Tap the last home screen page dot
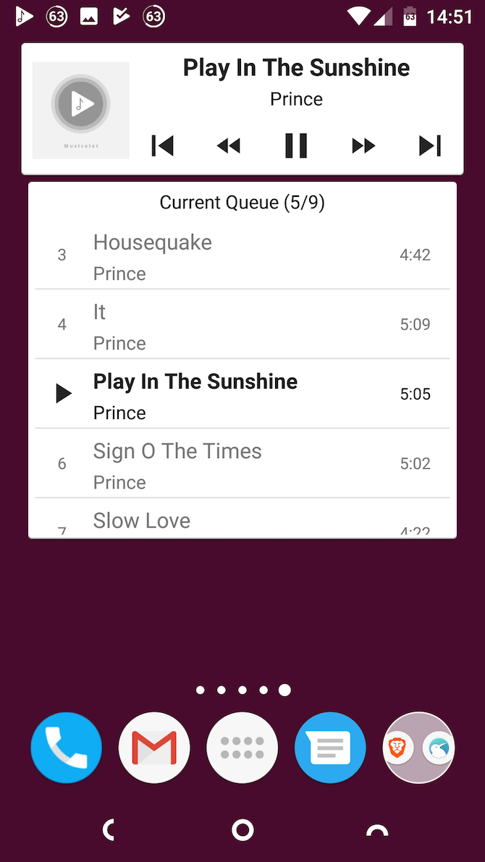485x862 pixels. tap(284, 690)
